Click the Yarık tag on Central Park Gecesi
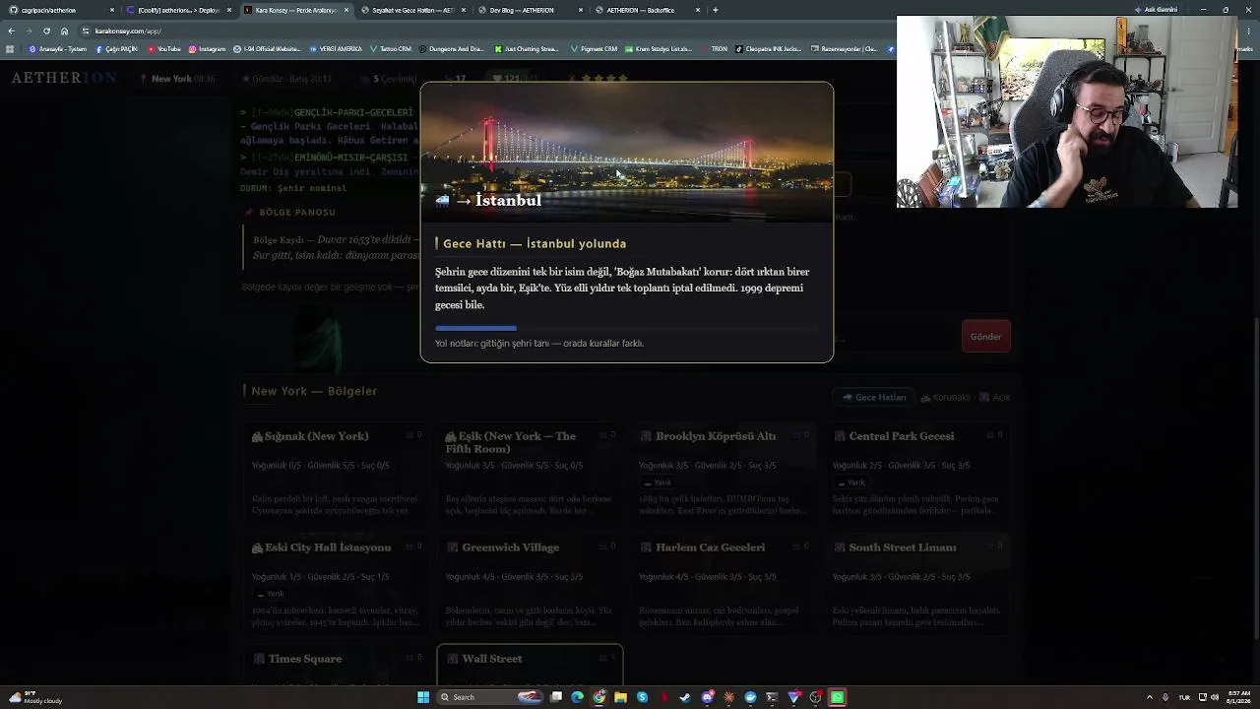Image resolution: width=1260 pixels, height=709 pixels. 850,483
